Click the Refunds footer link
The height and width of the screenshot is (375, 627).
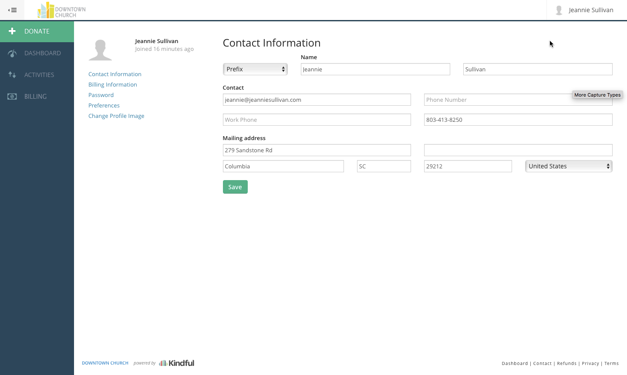[567, 363]
